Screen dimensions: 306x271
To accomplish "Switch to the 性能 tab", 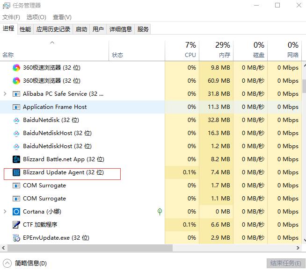I will (x=25, y=29).
